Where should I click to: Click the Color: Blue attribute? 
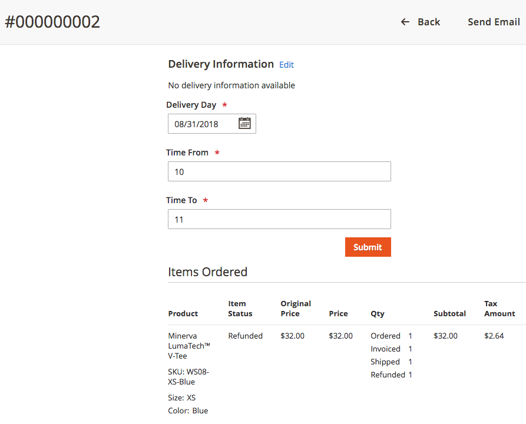click(188, 410)
